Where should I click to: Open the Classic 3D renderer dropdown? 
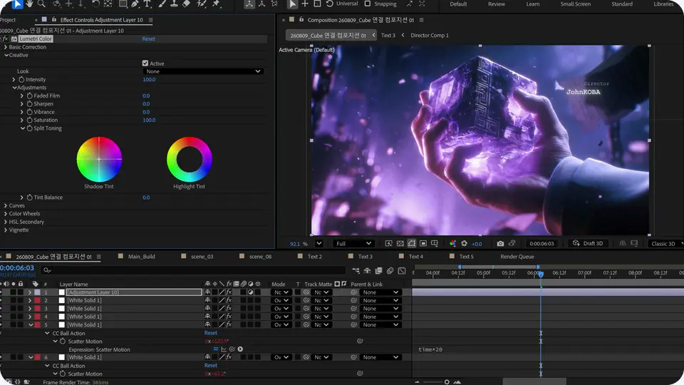(x=665, y=244)
